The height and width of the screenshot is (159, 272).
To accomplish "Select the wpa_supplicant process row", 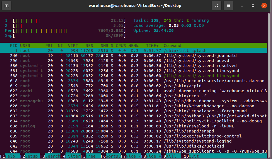I will click(133, 151).
